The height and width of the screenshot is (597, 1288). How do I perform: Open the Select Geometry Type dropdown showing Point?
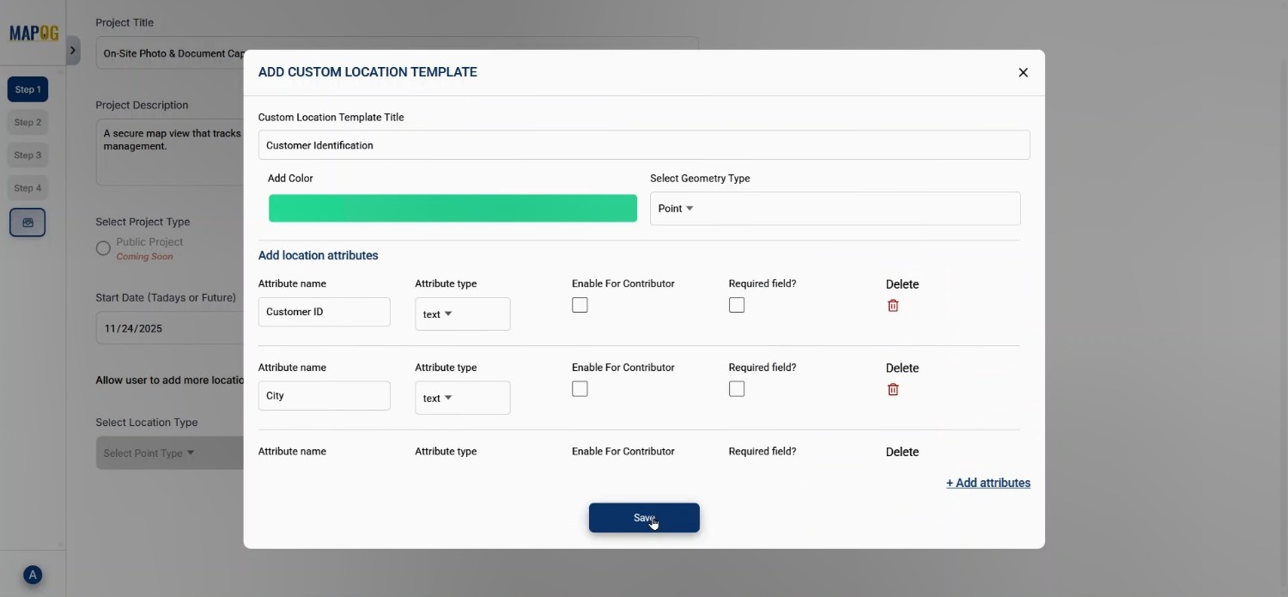pyautogui.click(x=833, y=208)
